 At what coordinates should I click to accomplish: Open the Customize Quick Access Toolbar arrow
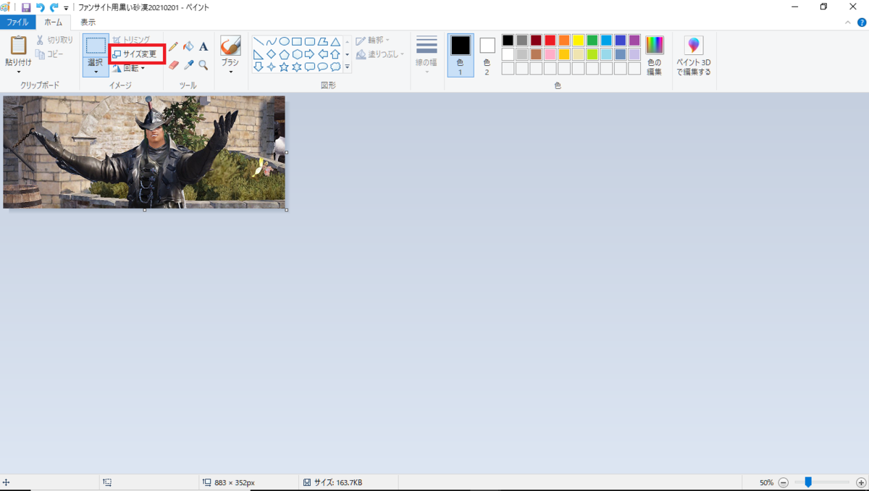pyautogui.click(x=66, y=8)
